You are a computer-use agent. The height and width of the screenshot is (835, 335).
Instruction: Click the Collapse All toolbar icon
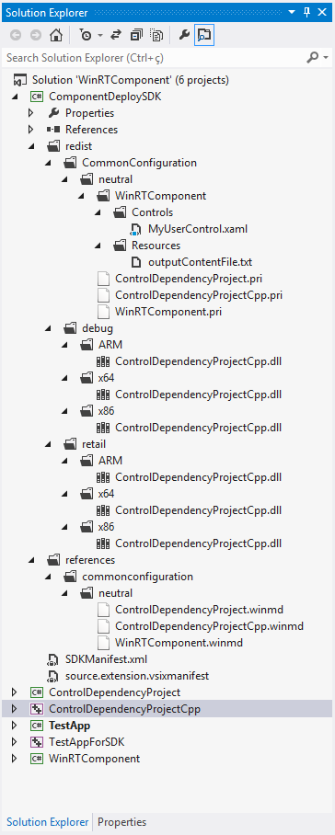click(x=136, y=35)
